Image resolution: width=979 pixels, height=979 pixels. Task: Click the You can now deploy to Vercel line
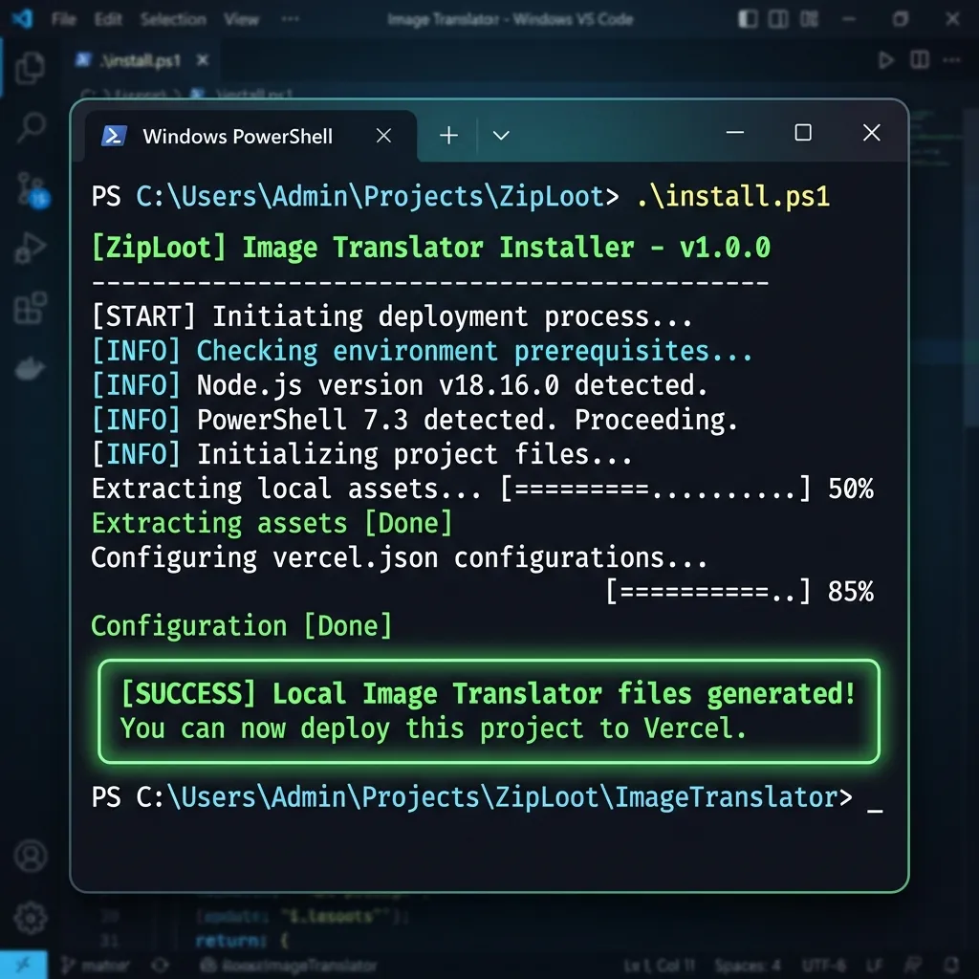[433, 729]
